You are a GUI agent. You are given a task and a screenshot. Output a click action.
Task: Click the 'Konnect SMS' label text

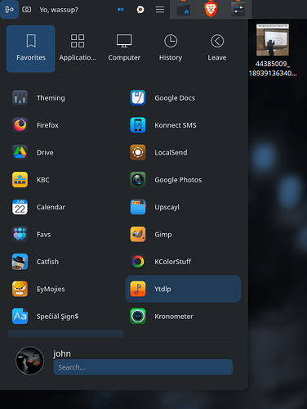(176, 125)
